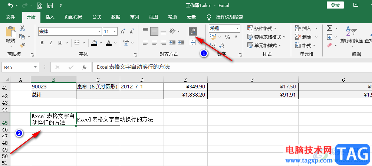Viewport: 372px width, 166px height.
Task: Apply percent style format
Action: click(227, 37)
